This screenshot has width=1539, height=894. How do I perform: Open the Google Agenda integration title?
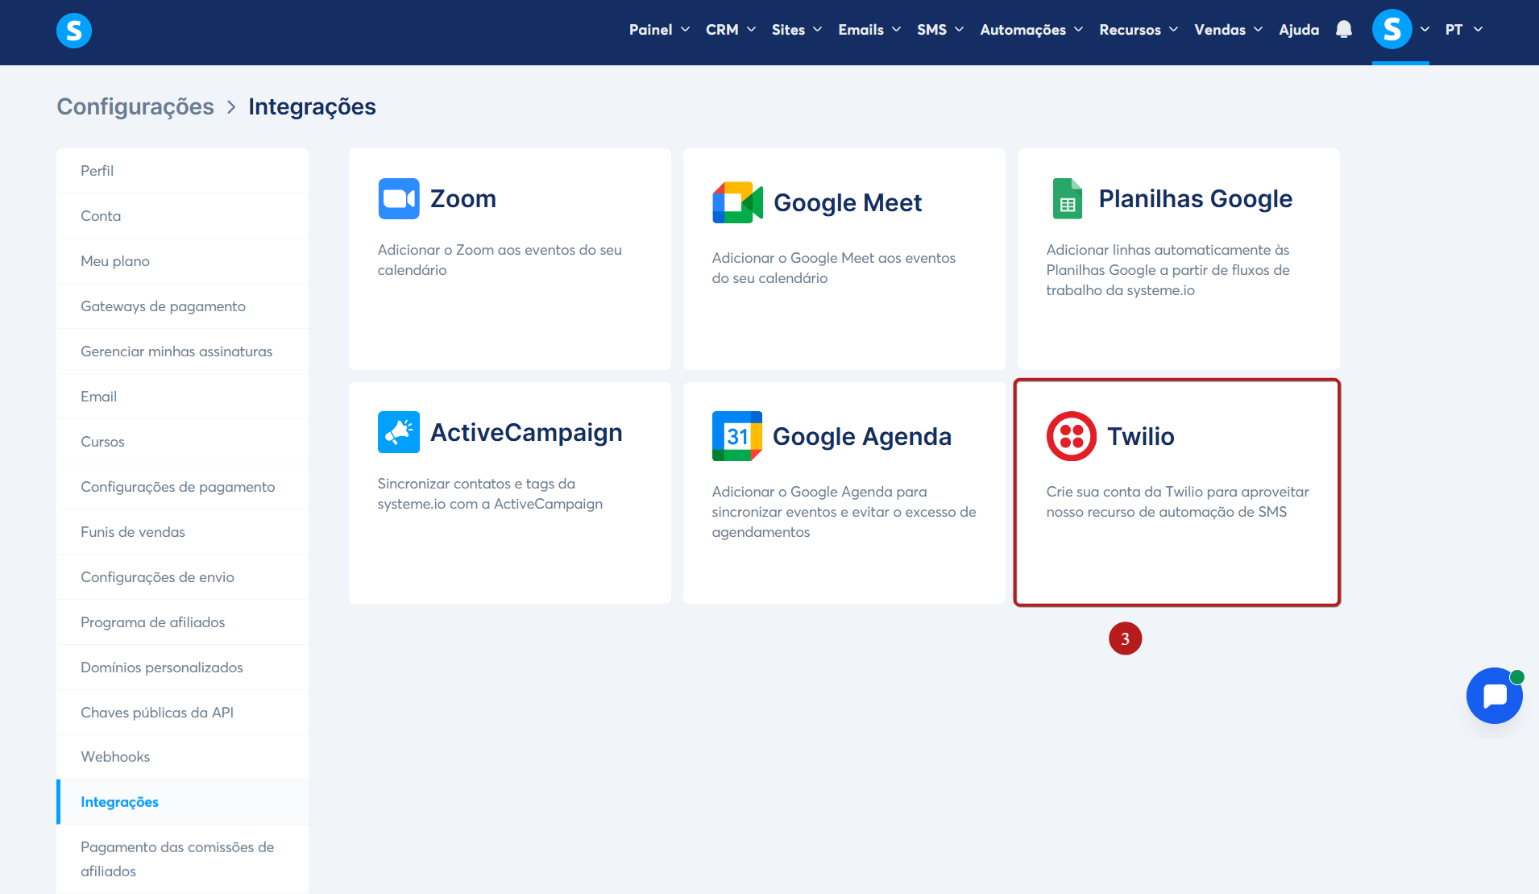pyautogui.click(x=862, y=437)
